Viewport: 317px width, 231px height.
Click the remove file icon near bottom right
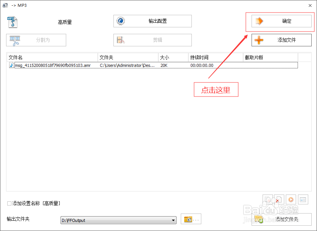point(268,199)
